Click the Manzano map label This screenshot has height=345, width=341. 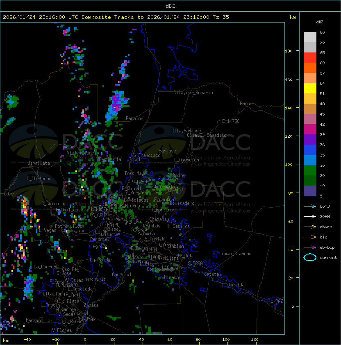click(x=34, y=320)
